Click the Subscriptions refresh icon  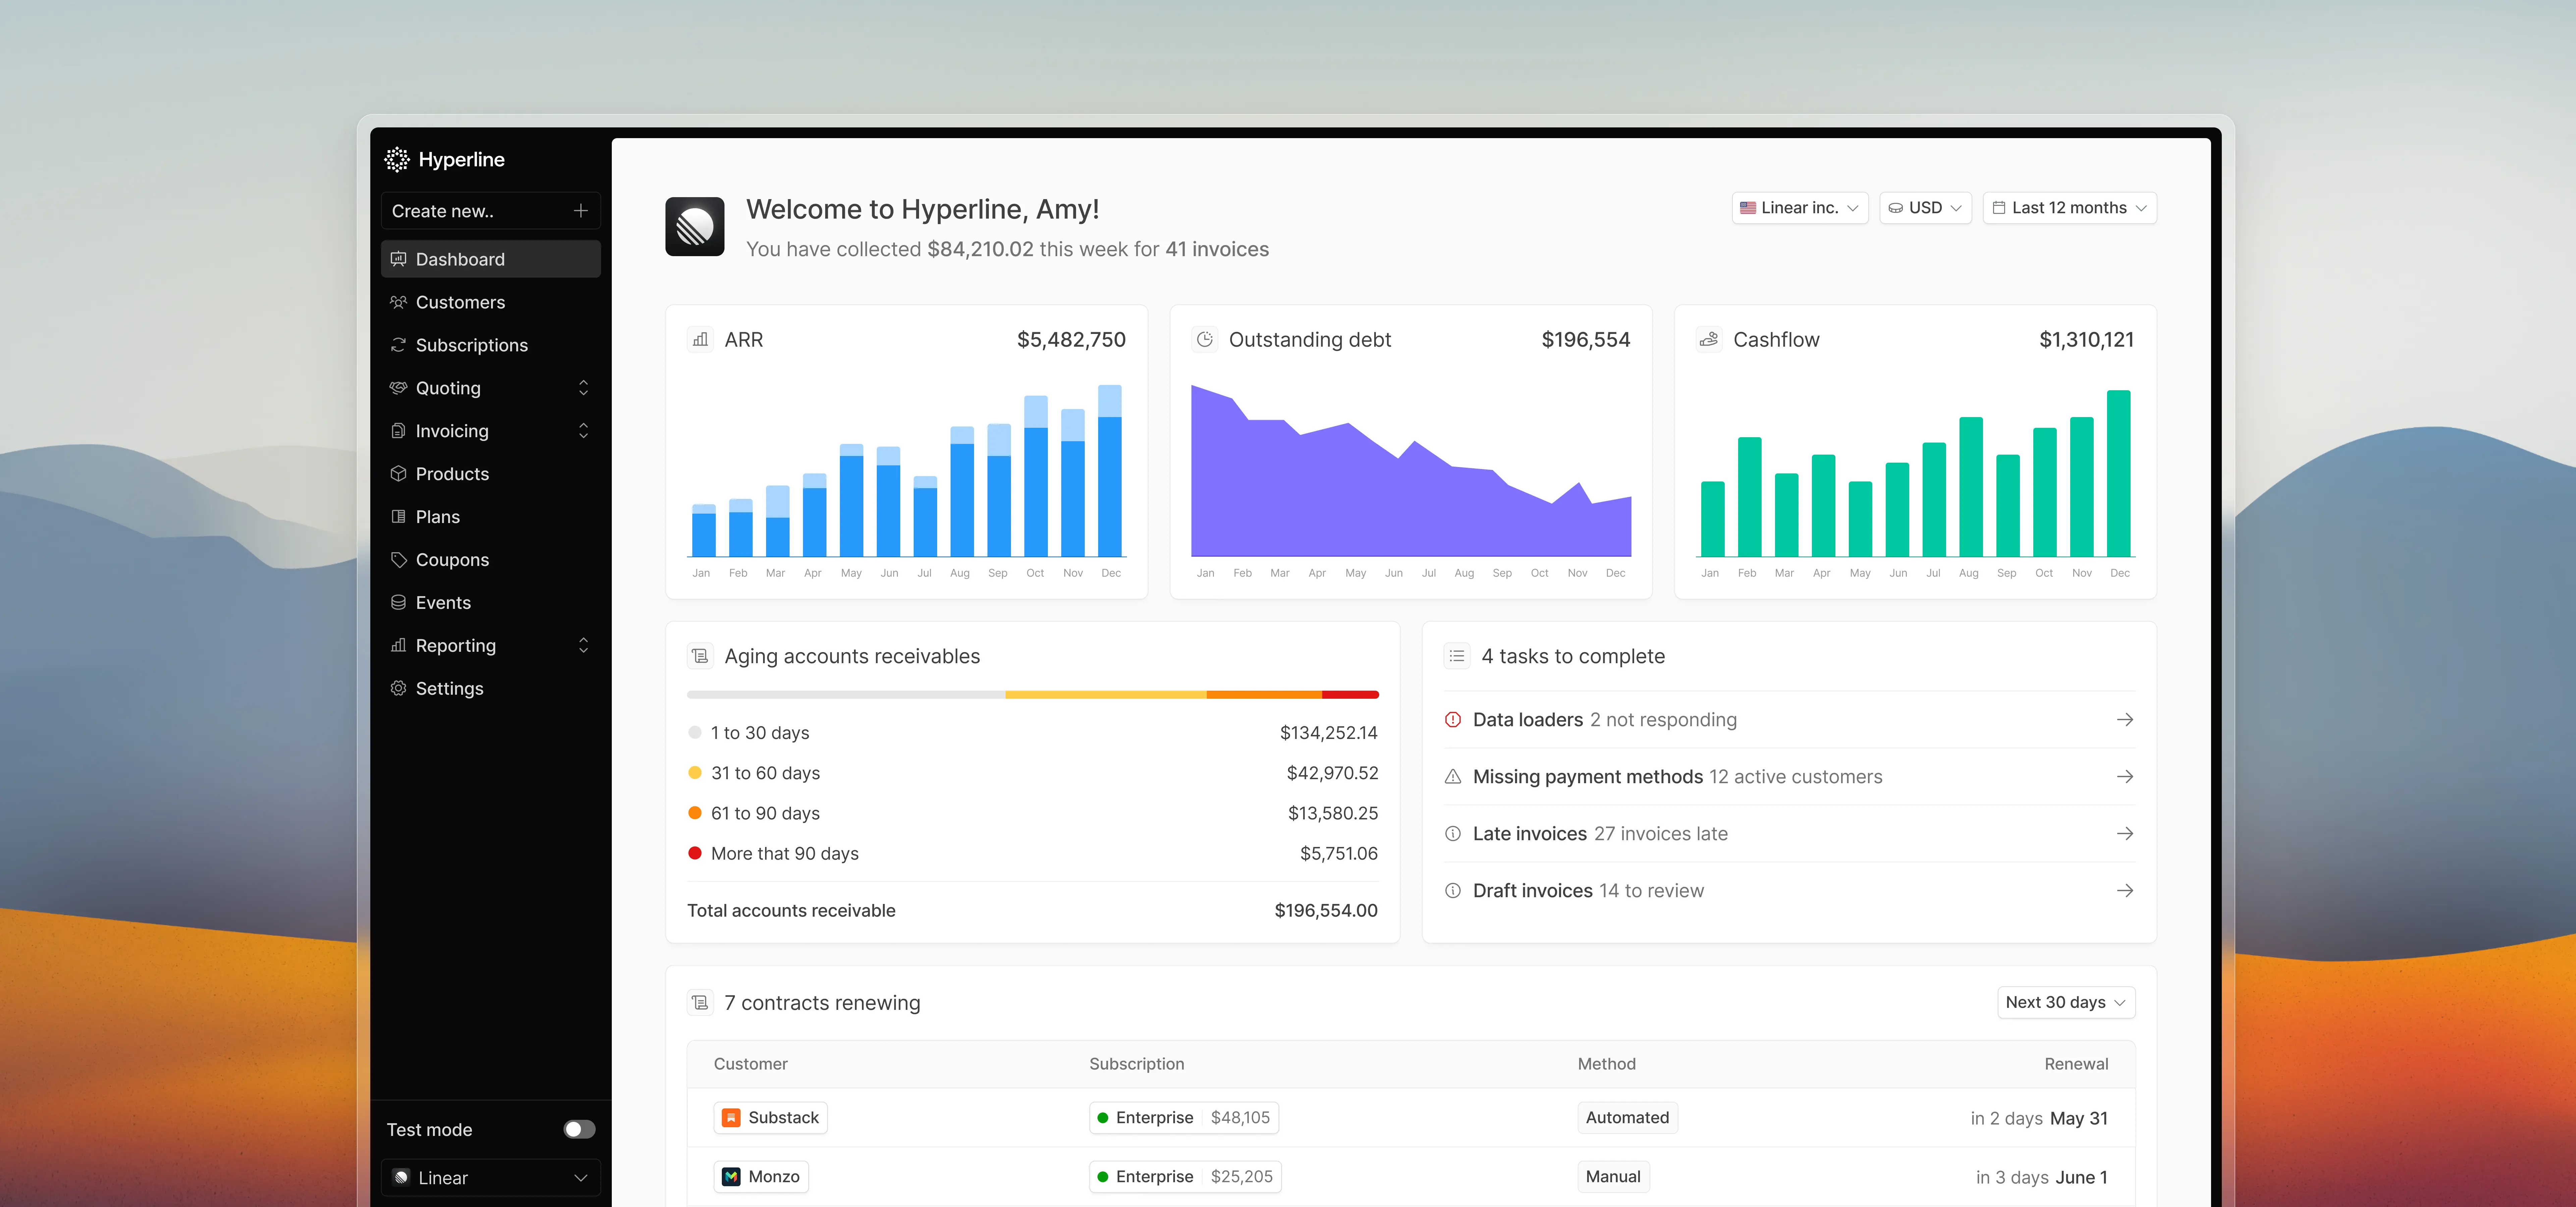398,345
